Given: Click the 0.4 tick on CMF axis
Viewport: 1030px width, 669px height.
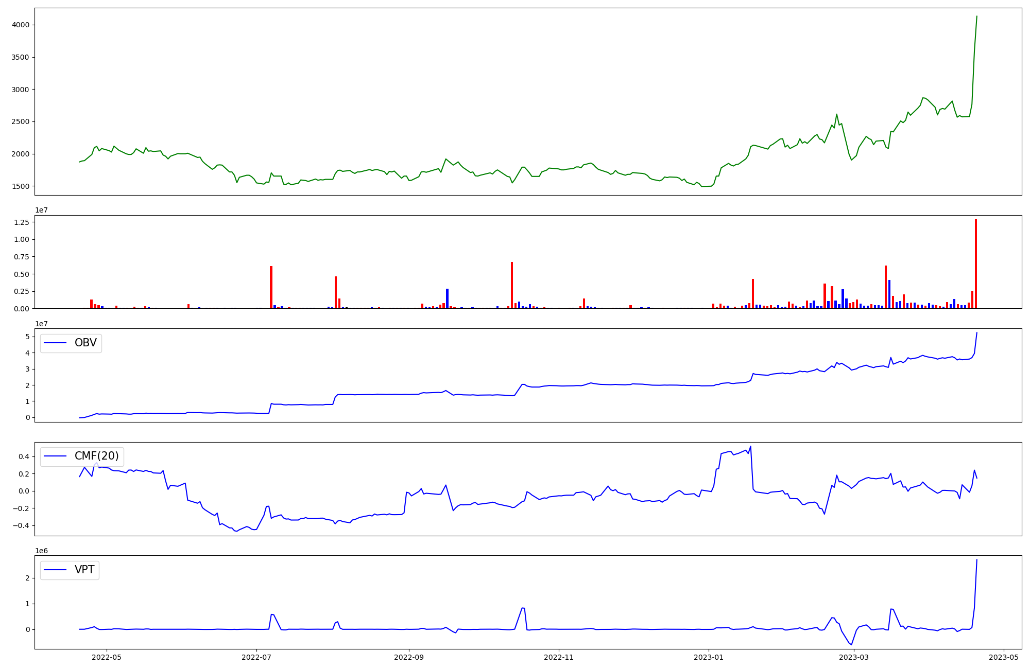Looking at the screenshot, I should click(23, 456).
